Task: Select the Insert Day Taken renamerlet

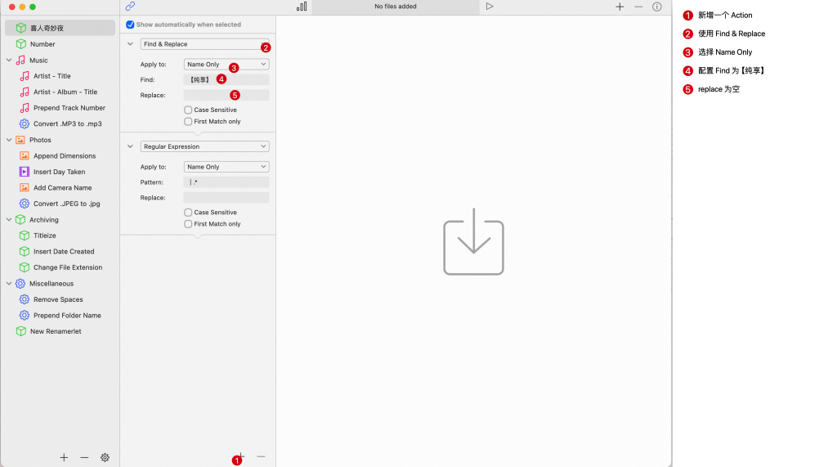Action: click(59, 172)
